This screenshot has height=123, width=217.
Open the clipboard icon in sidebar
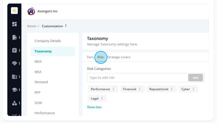click(x=14, y=50)
